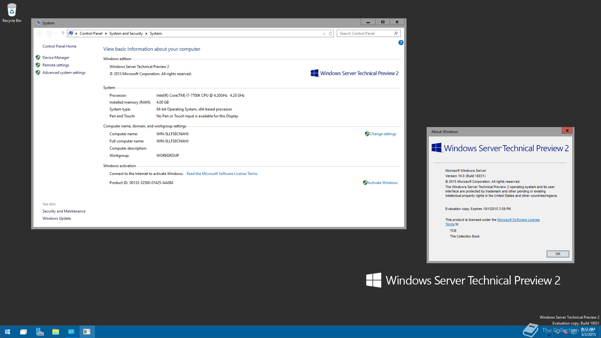Open the Start menu
This screenshot has width=601, height=338.
[8, 332]
